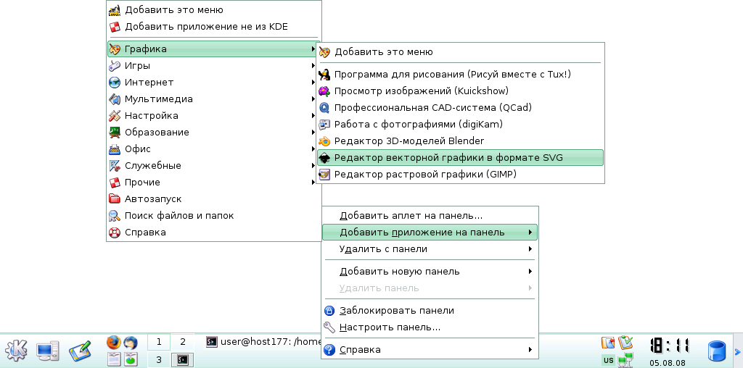
Task: Choose Добавить аплет на панель
Action: pos(411,216)
